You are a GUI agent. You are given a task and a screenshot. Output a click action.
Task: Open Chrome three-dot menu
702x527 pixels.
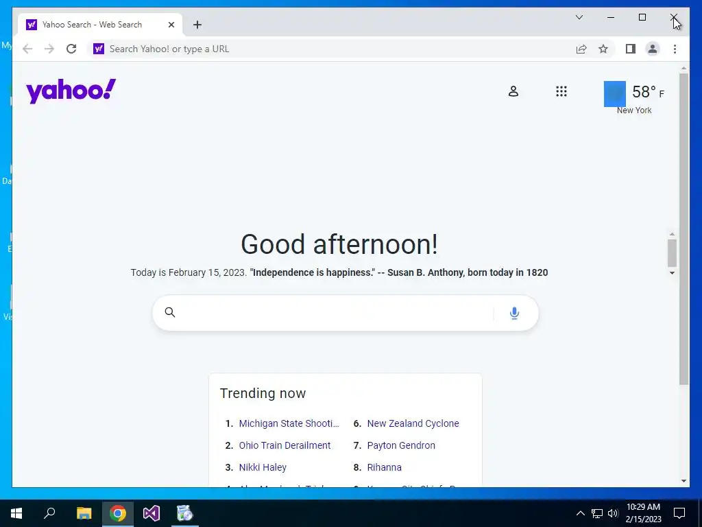[x=675, y=49]
